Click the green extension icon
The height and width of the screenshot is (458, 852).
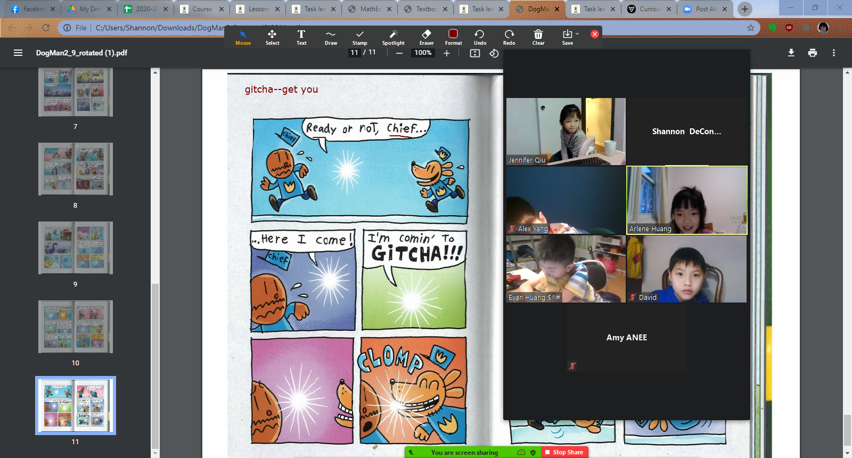point(773,28)
